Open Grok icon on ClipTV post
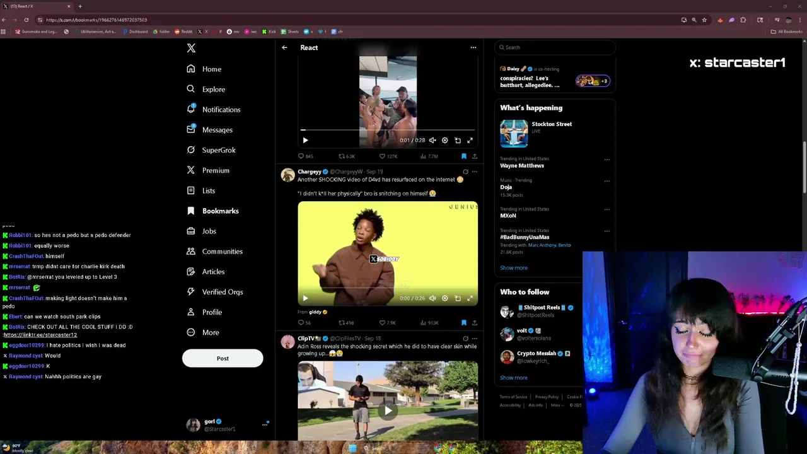Viewport: 807px width, 454px height. tap(465, 339)
